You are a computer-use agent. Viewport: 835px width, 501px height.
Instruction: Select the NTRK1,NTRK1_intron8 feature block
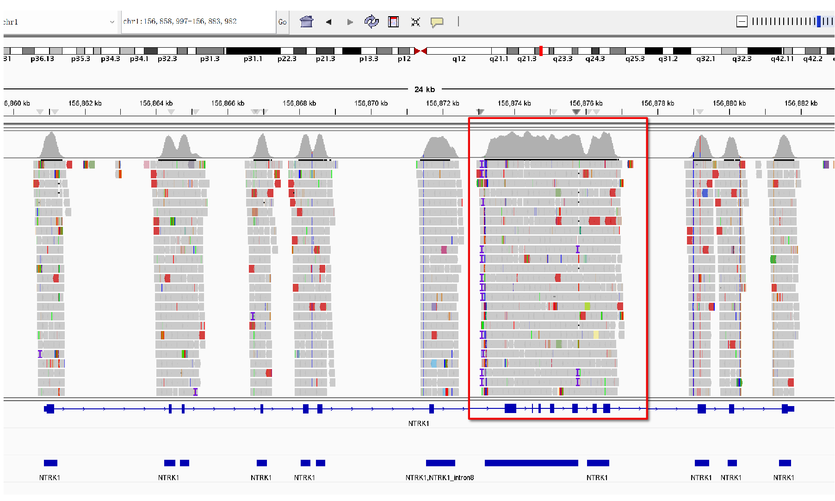(440, 463)
